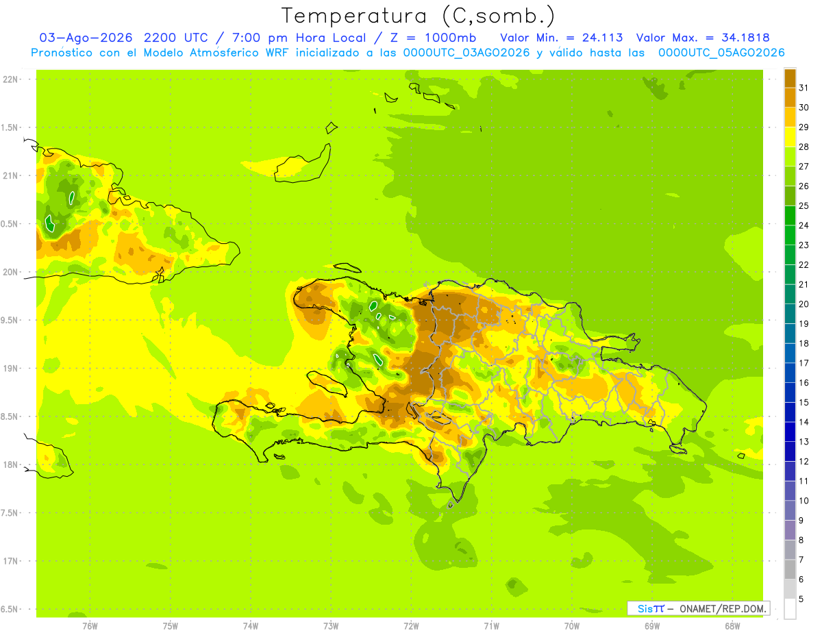Click the latitude label "20N"
Screen dimensions: 822x635
click(x=10, y=272)
